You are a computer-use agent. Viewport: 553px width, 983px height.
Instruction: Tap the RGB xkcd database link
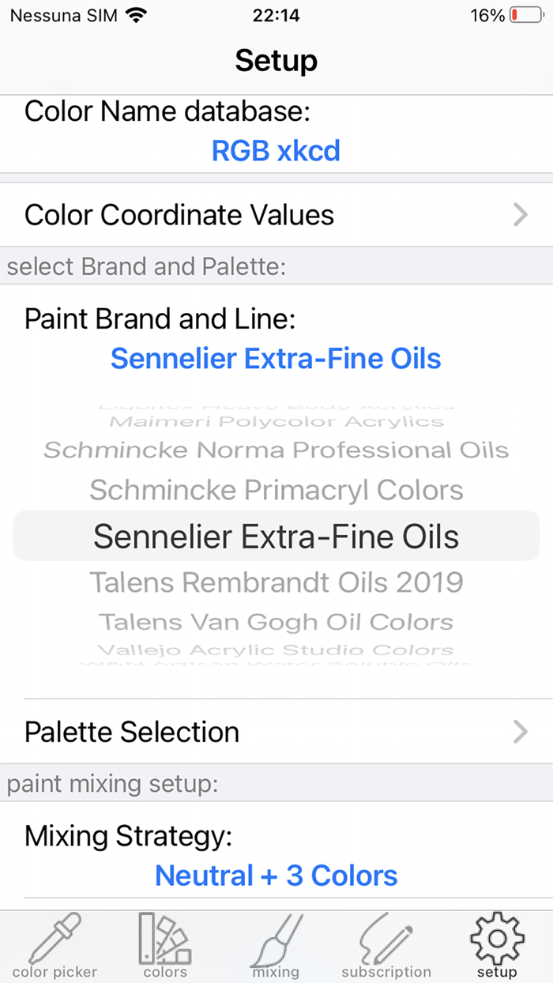[x=276, y=150]
